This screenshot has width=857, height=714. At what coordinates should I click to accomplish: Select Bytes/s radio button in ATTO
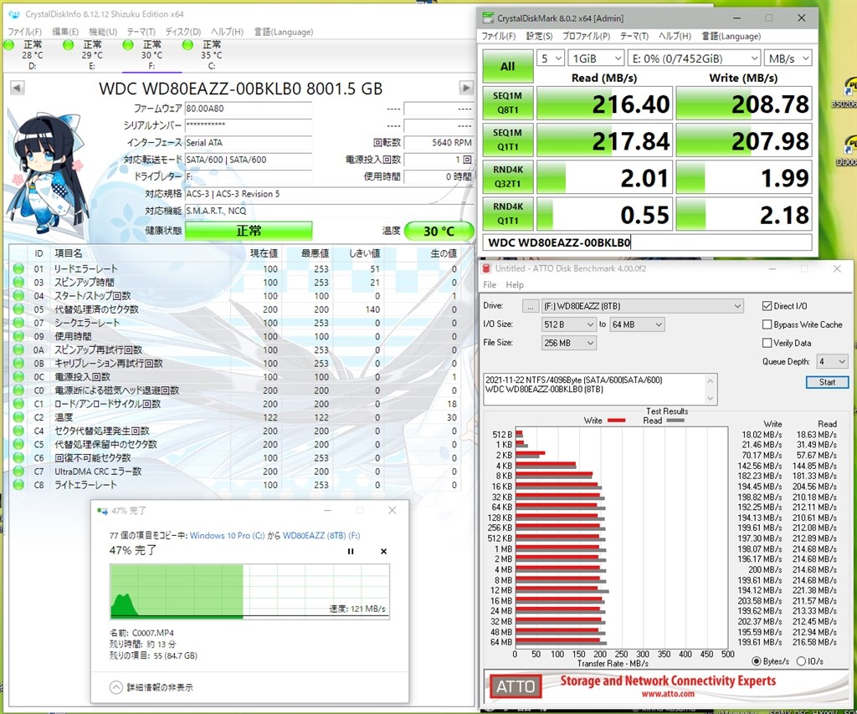(757, 661)
